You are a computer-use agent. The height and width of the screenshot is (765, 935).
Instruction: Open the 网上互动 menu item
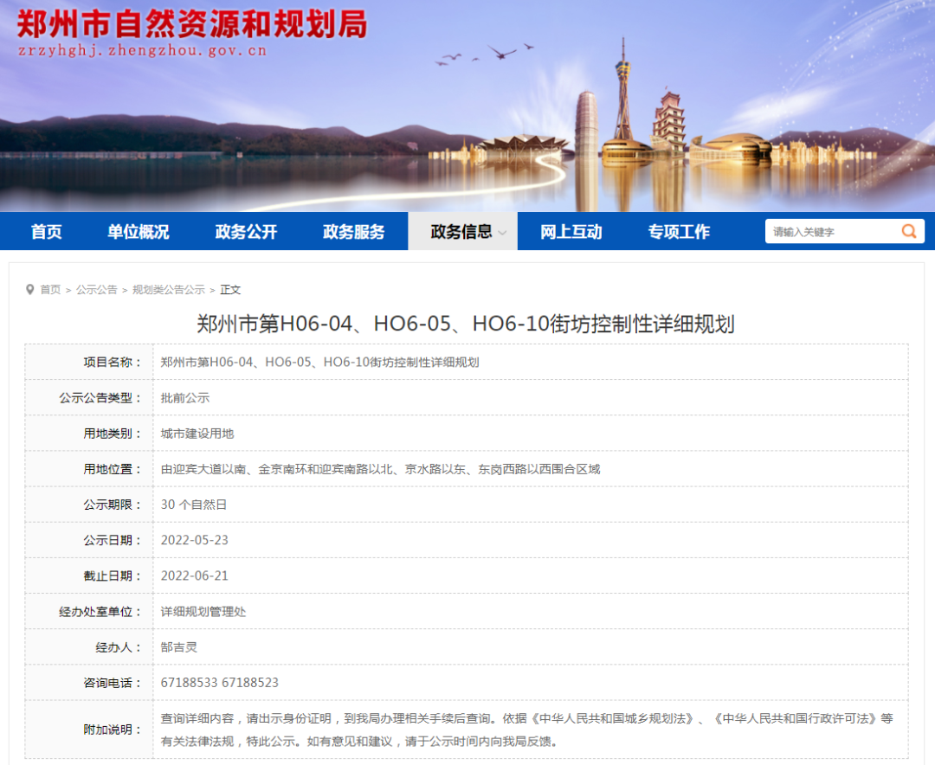coord(571,231)
